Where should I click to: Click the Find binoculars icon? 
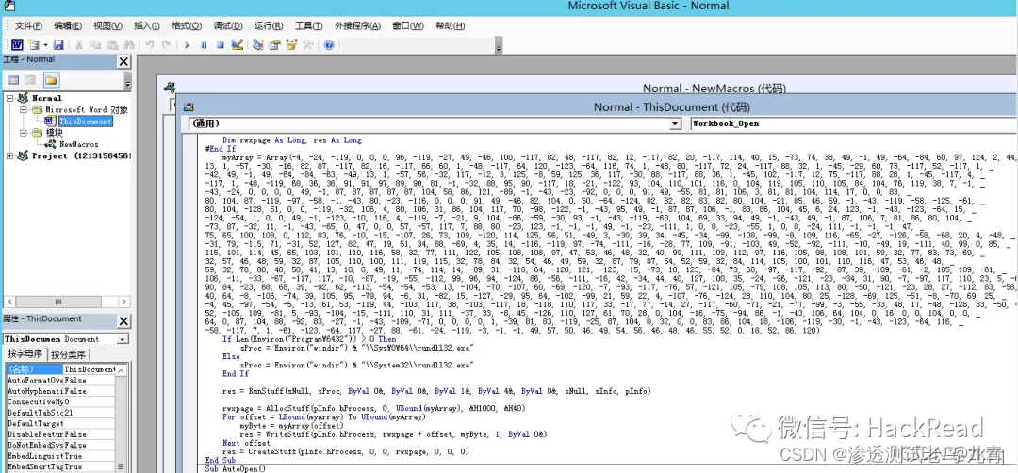pyautogui.click(x=128, y=45)
